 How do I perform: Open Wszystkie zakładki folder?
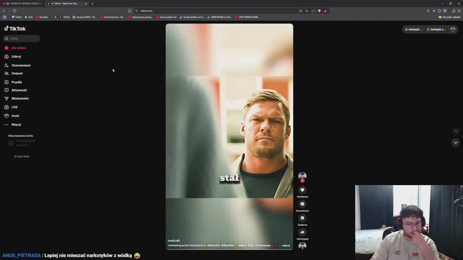point(450,17)
